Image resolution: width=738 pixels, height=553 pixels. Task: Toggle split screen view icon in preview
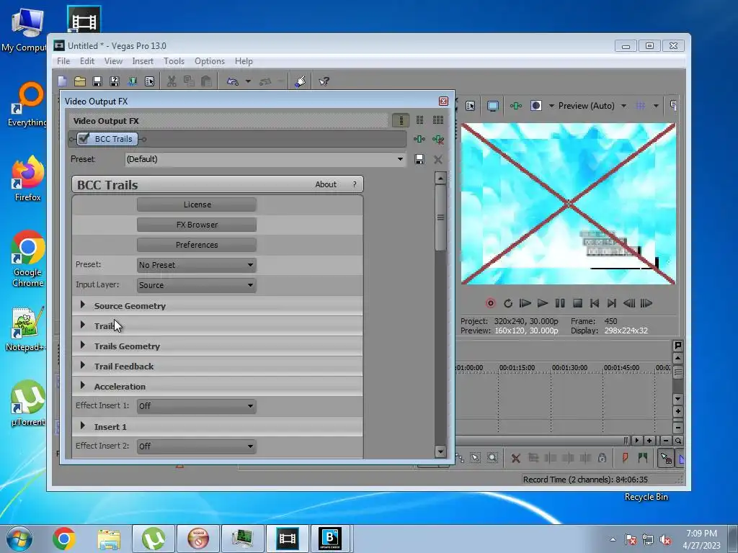point(535,106)
